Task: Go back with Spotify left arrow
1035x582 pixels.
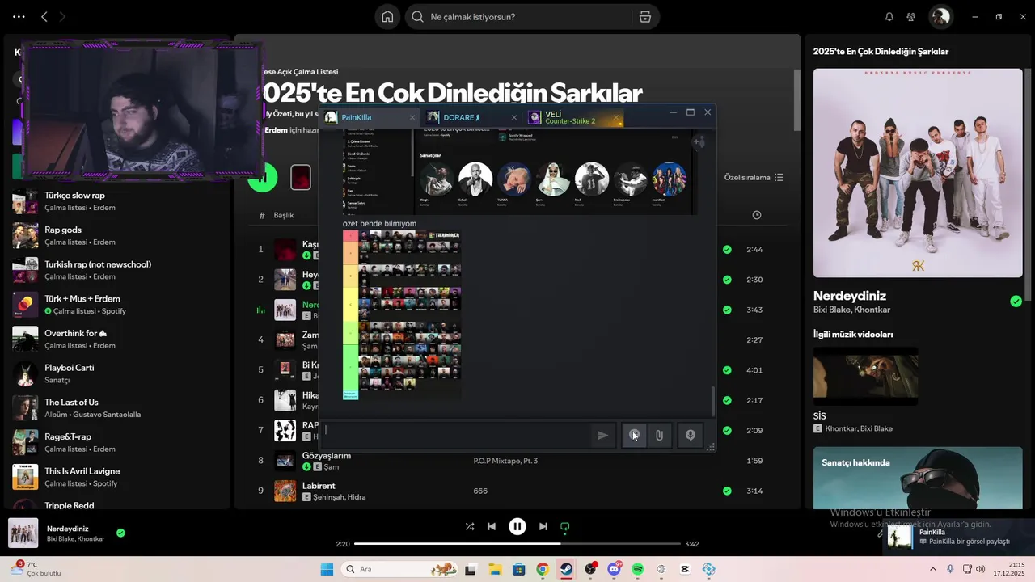Action: click(x=44, y=17)
